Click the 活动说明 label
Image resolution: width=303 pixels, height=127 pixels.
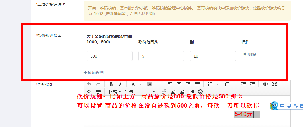45,85
